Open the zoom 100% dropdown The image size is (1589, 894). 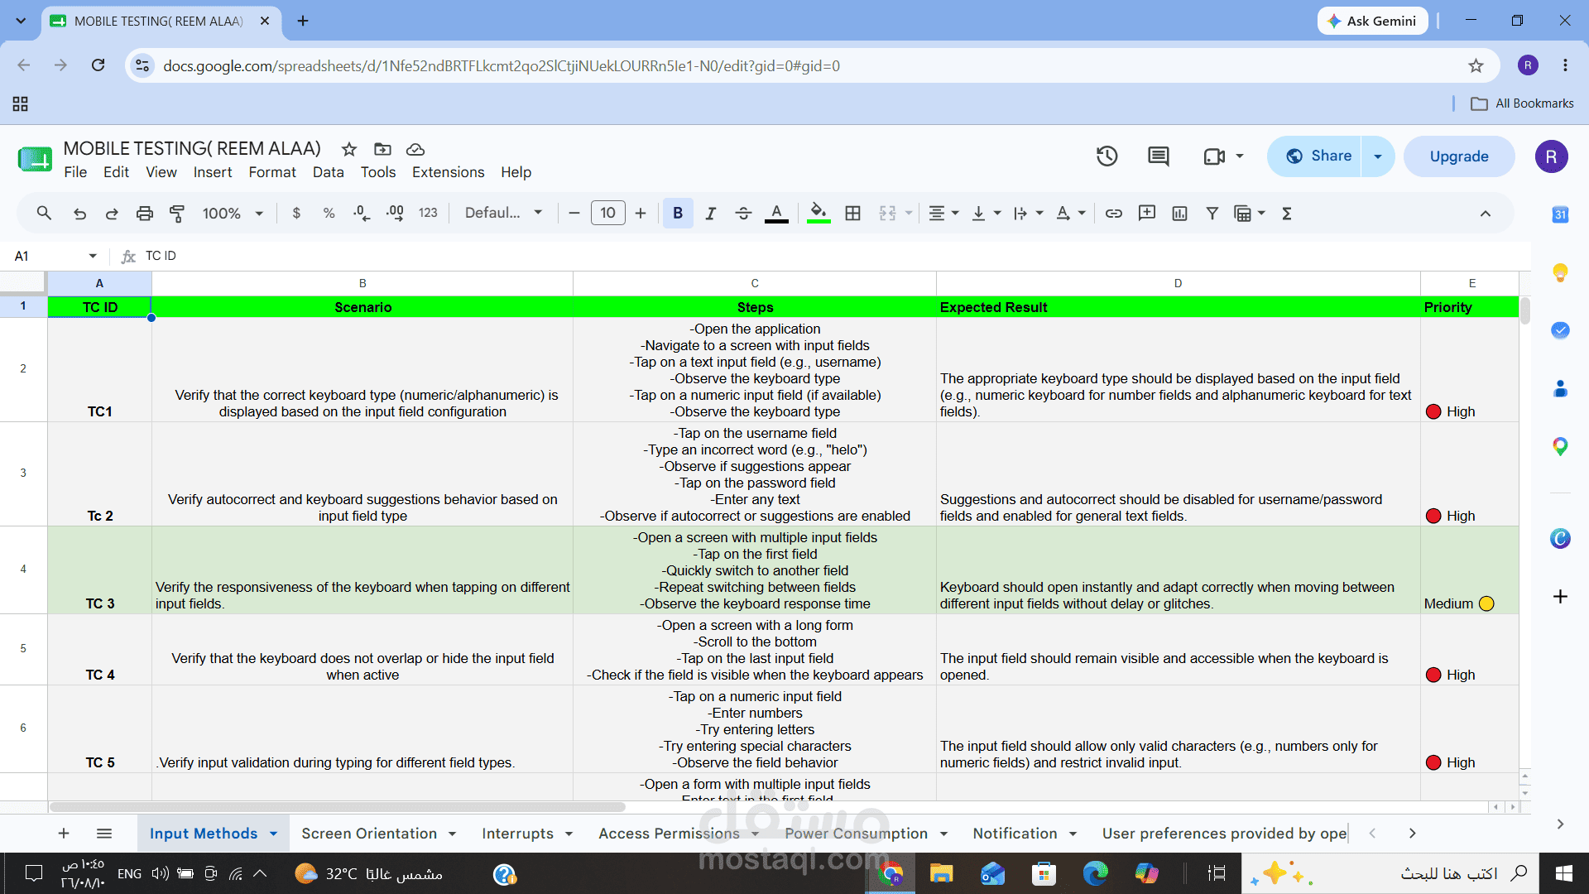coord(233,214)
